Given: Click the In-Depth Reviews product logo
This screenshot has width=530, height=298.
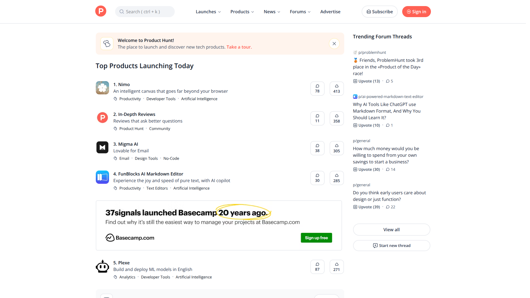Looking at the screenshot, I should 102,118.
